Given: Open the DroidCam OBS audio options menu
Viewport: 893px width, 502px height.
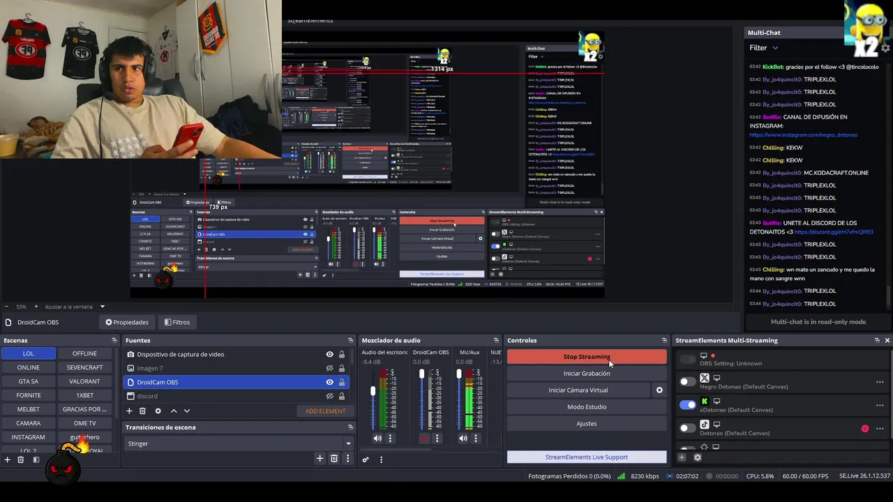Looking at the screenshot, I should 437,439.
